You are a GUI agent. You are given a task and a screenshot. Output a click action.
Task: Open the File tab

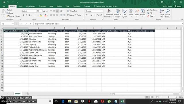pyautogui.click(x=4, y=6)
